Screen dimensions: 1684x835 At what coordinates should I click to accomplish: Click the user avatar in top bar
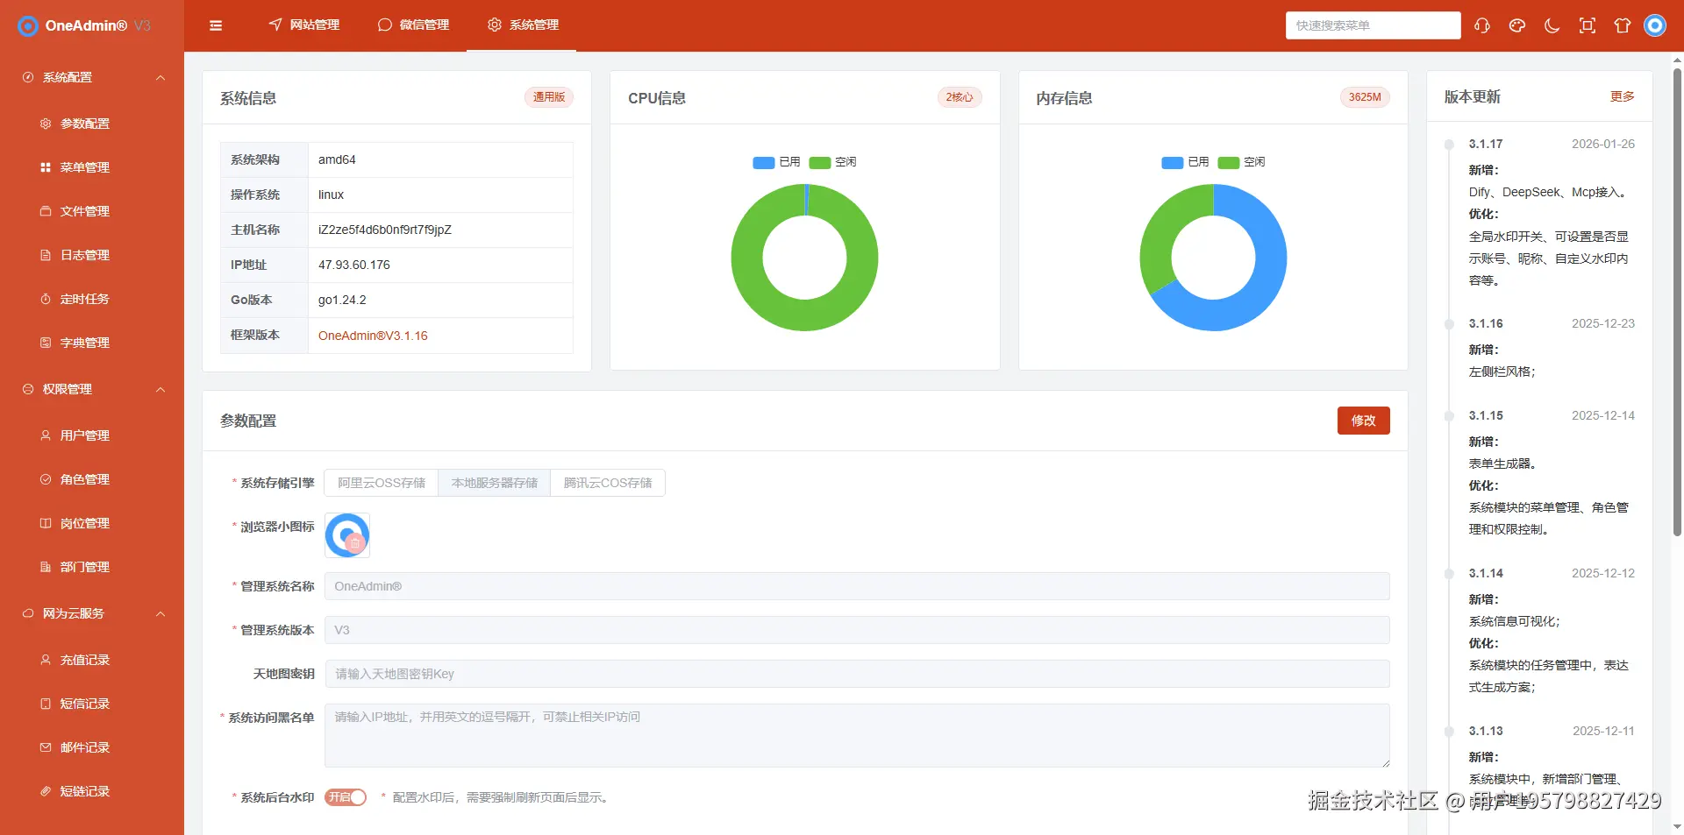[x=1655, y=25]
